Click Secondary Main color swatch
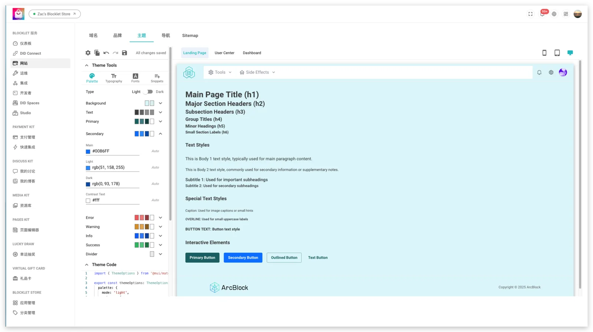This screenshot has height=332, width=593. coord(88,151)
